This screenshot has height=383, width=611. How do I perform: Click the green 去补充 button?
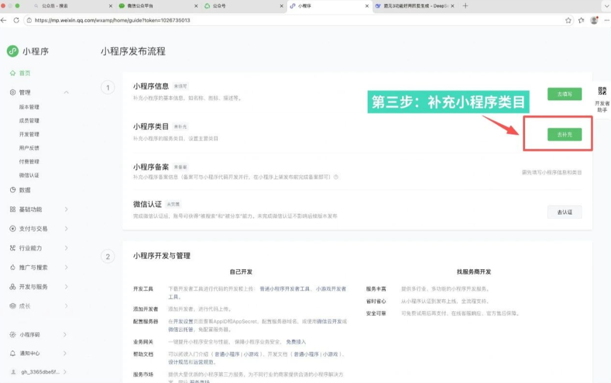[564, 135]
